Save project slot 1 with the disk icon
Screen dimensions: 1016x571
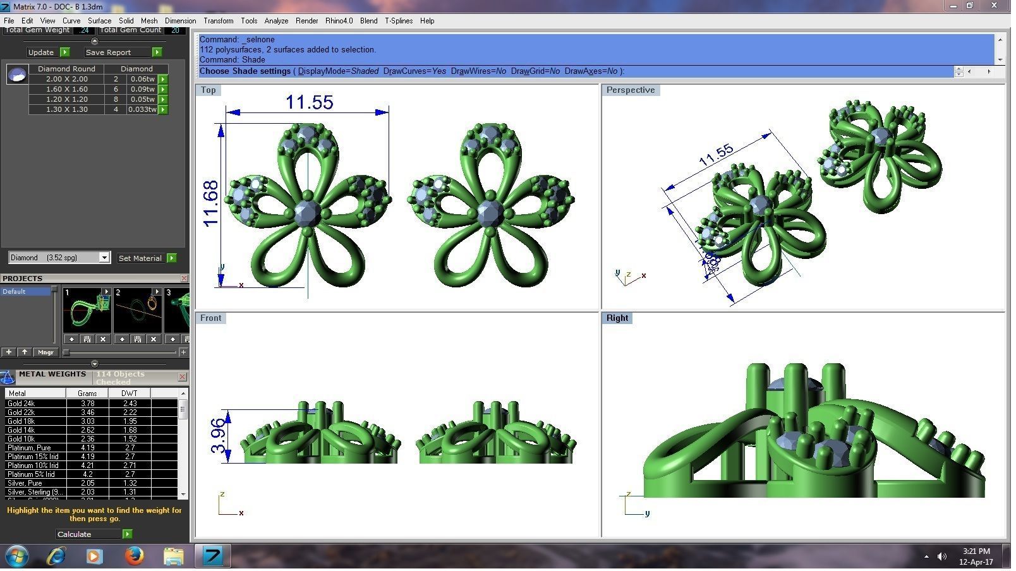point(87,340)
